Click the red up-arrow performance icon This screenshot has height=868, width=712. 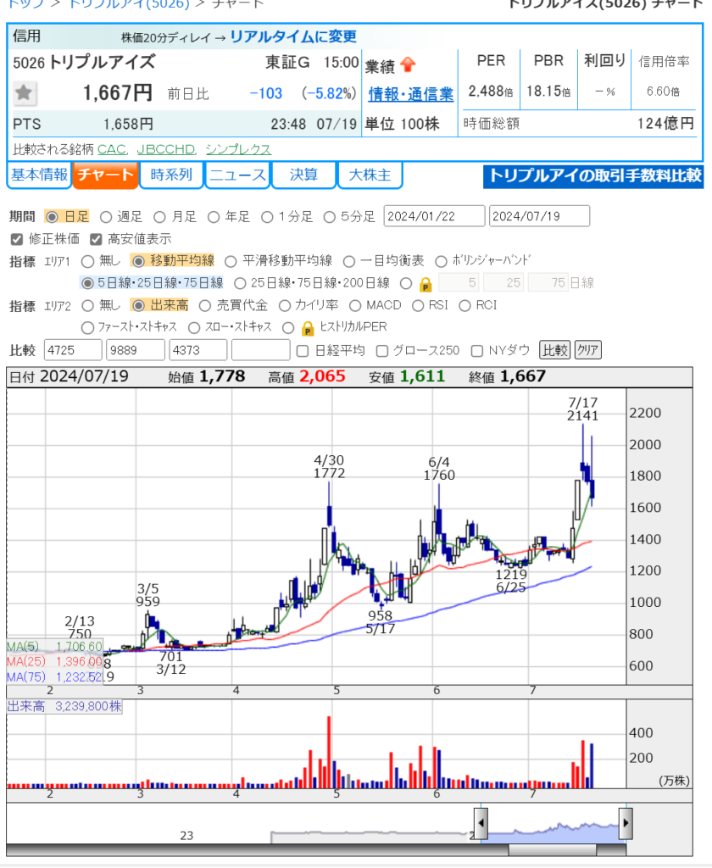409,64
